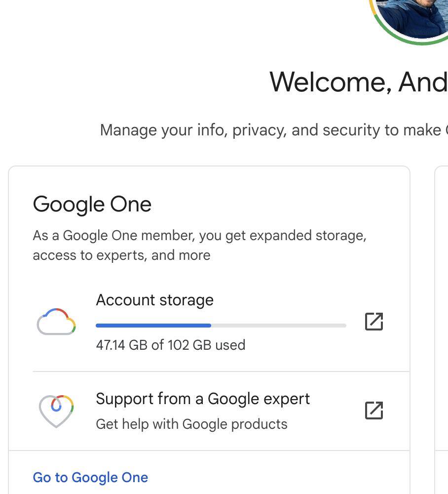Open Support from a Google expert
The image size is (448, 494).
[x=203, y=399]
